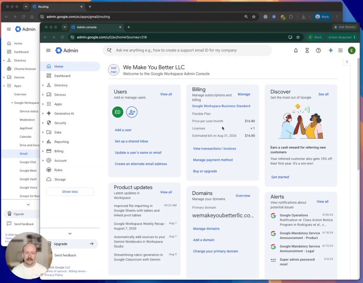Click the Reporting bar chart icon
Image resolution: width=363 pixels, height=283 pixels.
(x=49, y=141)
